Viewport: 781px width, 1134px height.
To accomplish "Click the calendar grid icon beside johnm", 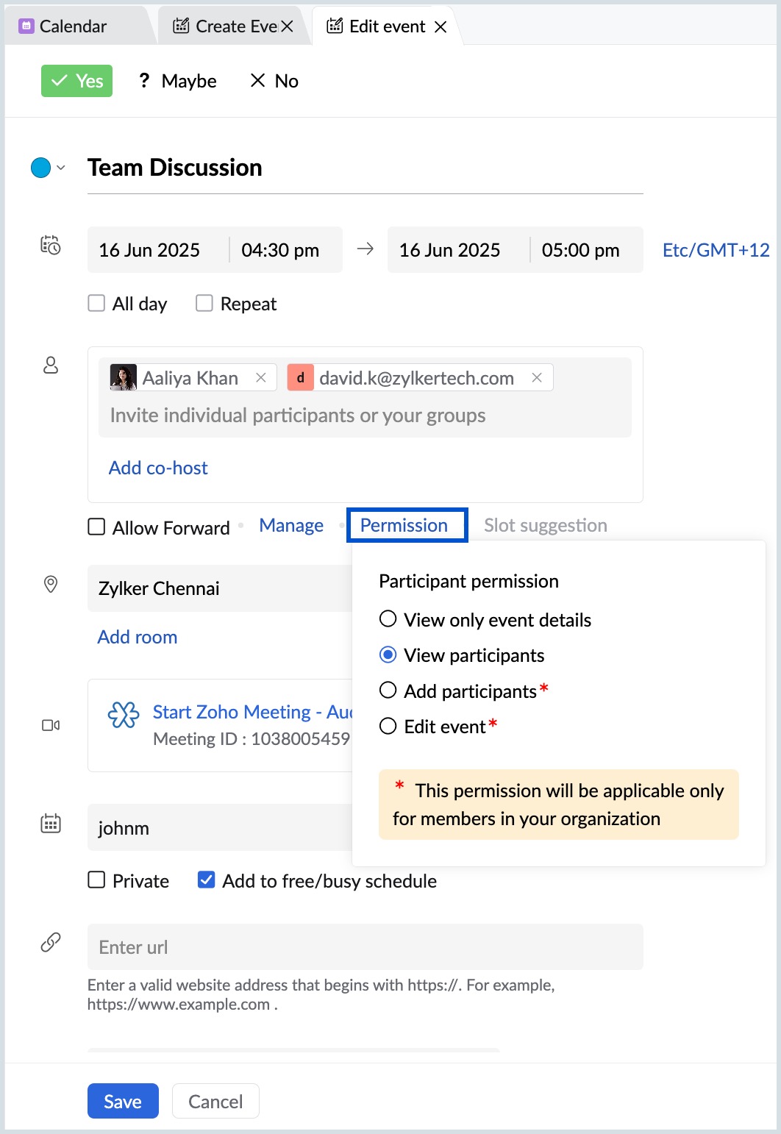I will click(x=51, y=824).
